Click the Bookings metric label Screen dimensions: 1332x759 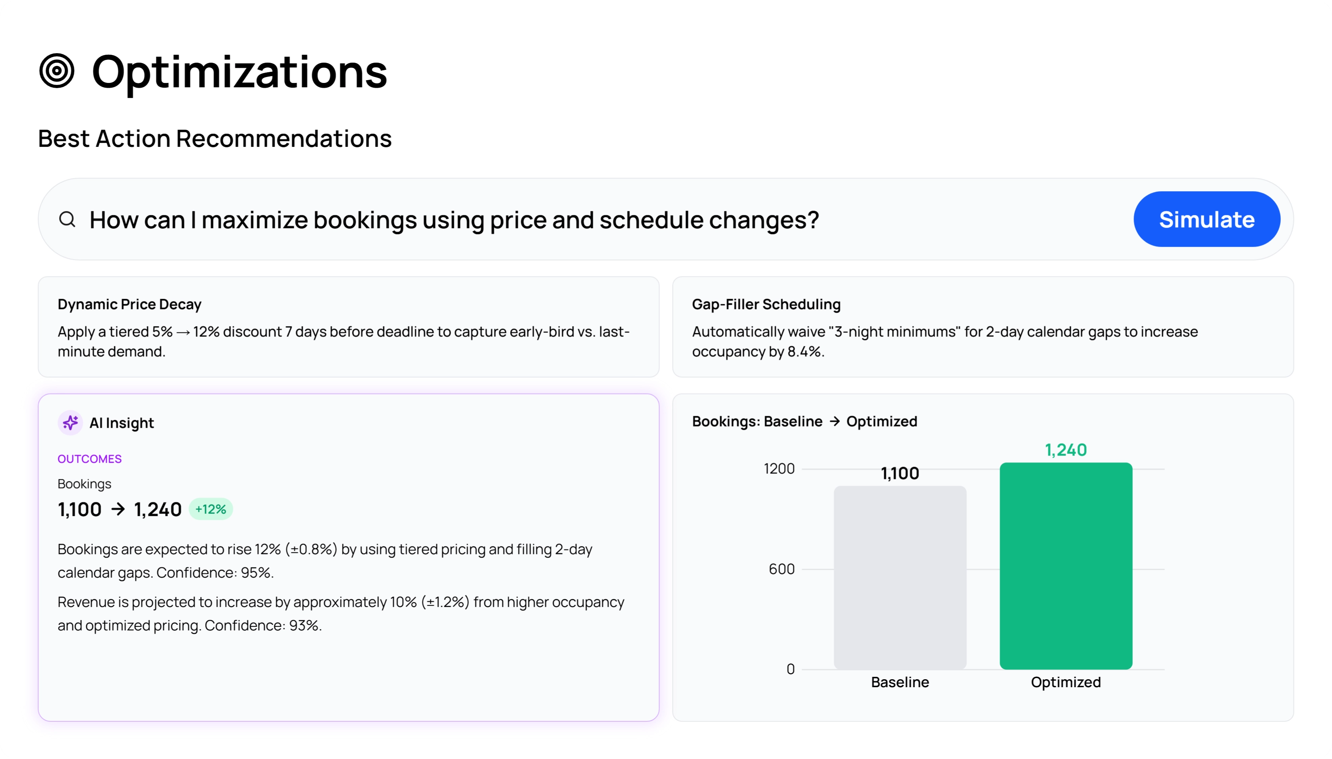point(84,484)
